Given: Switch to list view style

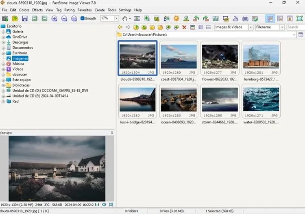Looking at the screenshot, I should [x=208, y=27].
